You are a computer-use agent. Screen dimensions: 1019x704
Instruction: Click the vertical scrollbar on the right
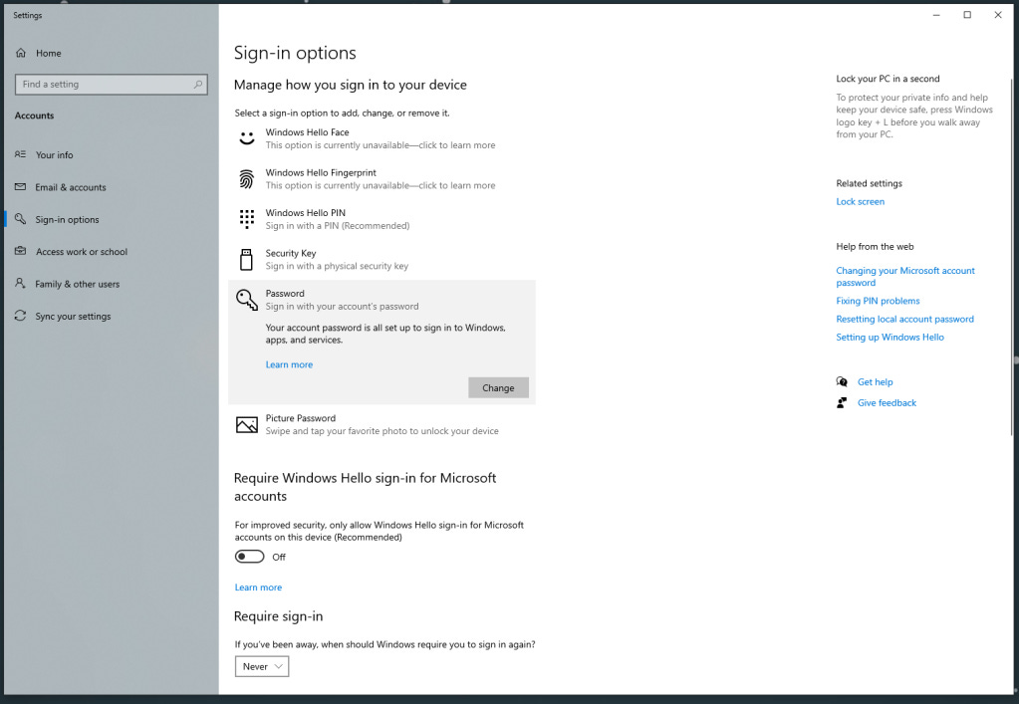pyautogui.click(x=1012, y=257)
